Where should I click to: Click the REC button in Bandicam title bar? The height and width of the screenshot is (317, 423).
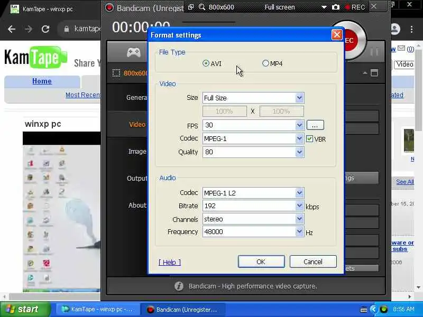(355, 7)
